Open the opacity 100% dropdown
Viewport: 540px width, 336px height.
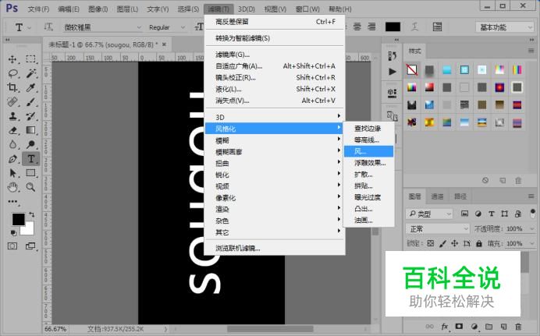pos(531,228)
